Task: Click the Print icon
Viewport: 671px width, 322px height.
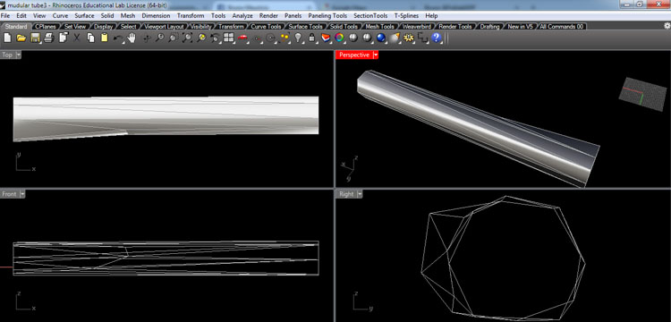Action: click(x=49, y=38)
